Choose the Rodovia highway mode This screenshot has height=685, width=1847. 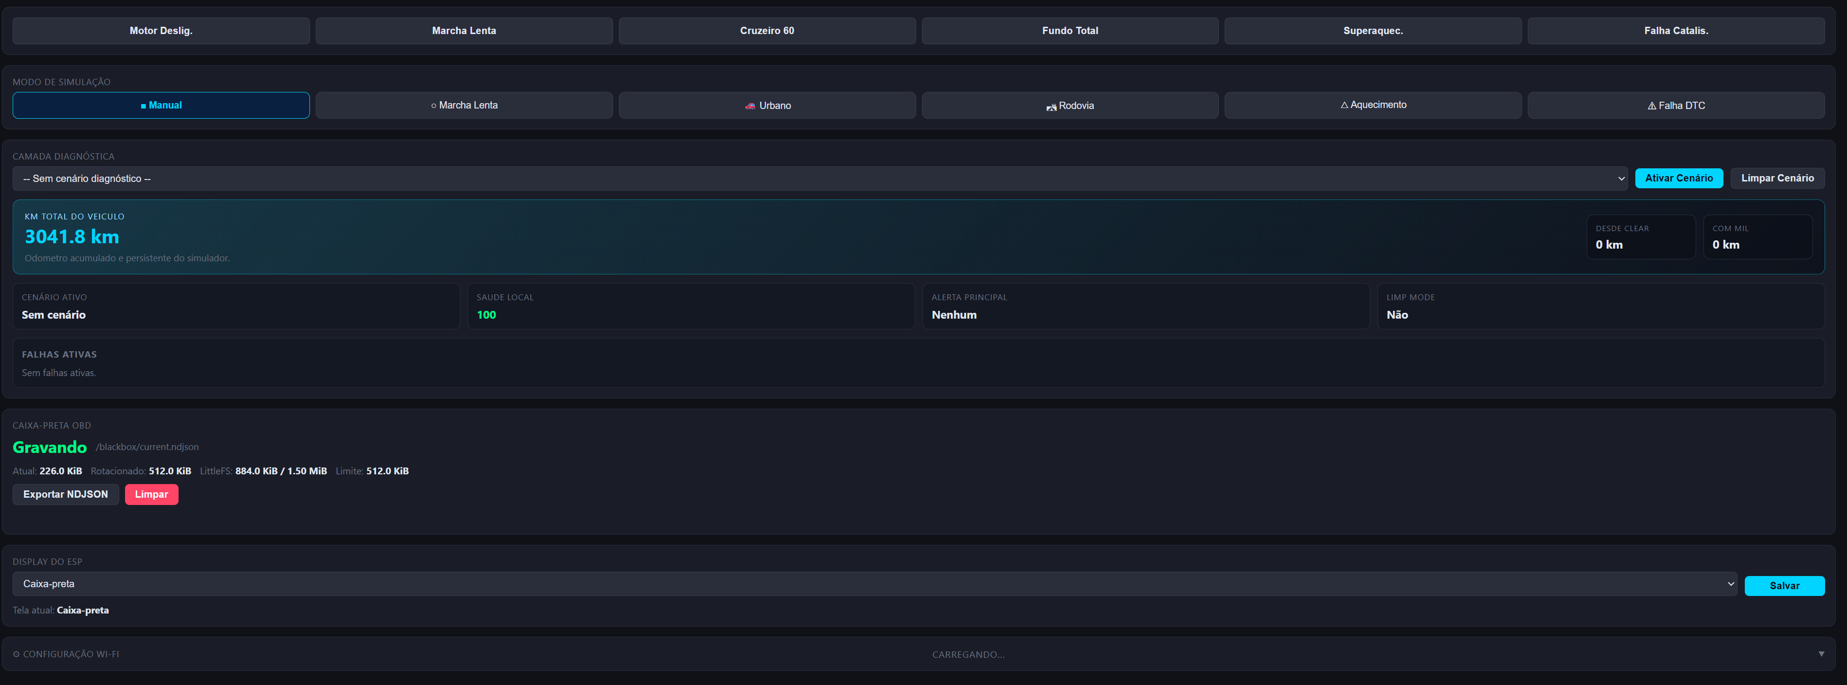coord(1070,106)
